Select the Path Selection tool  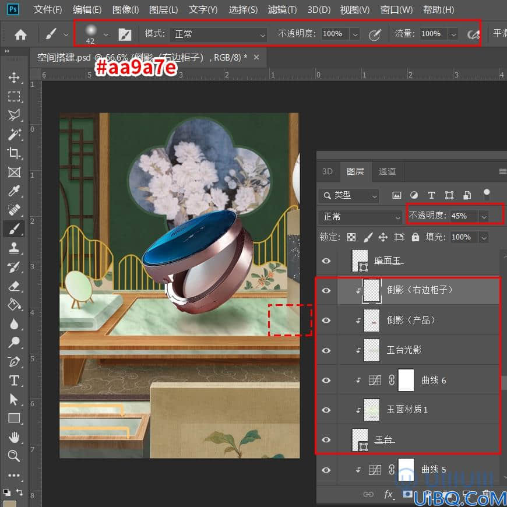pyautogui.click(x=14, y=400)
